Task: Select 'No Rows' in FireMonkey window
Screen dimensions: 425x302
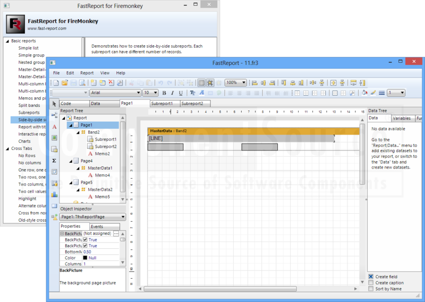Action: pos(27,156)
